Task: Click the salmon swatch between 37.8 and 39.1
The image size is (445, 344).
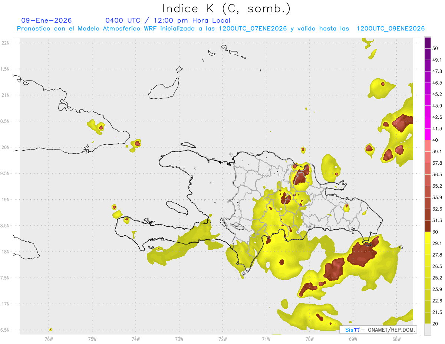Action: click(x=428, y=157)
